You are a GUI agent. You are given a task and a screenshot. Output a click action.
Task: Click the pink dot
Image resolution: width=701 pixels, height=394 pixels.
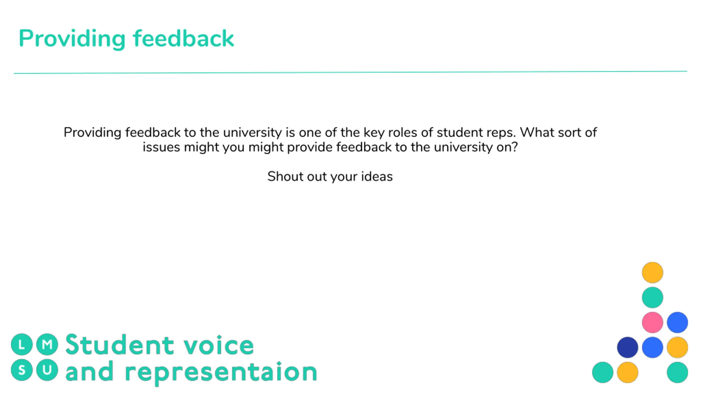652,322
